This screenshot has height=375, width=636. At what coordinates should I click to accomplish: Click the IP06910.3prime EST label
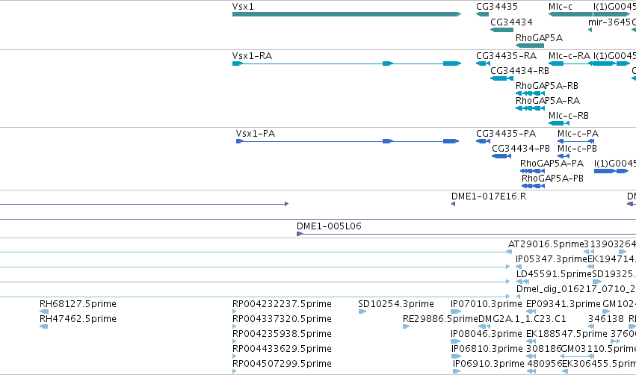pos(489,364)
